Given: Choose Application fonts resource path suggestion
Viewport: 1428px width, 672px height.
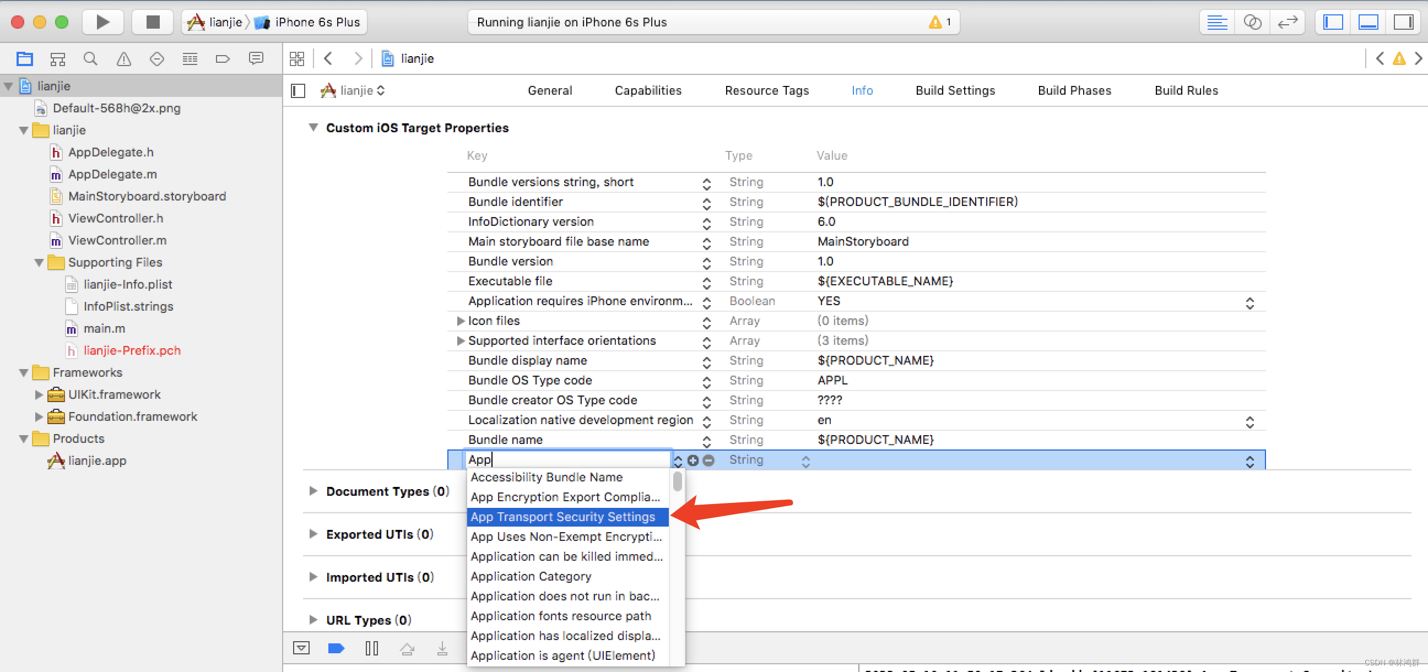Looking at the screenshot, I should pyautogui.click(x=567, y=616).
